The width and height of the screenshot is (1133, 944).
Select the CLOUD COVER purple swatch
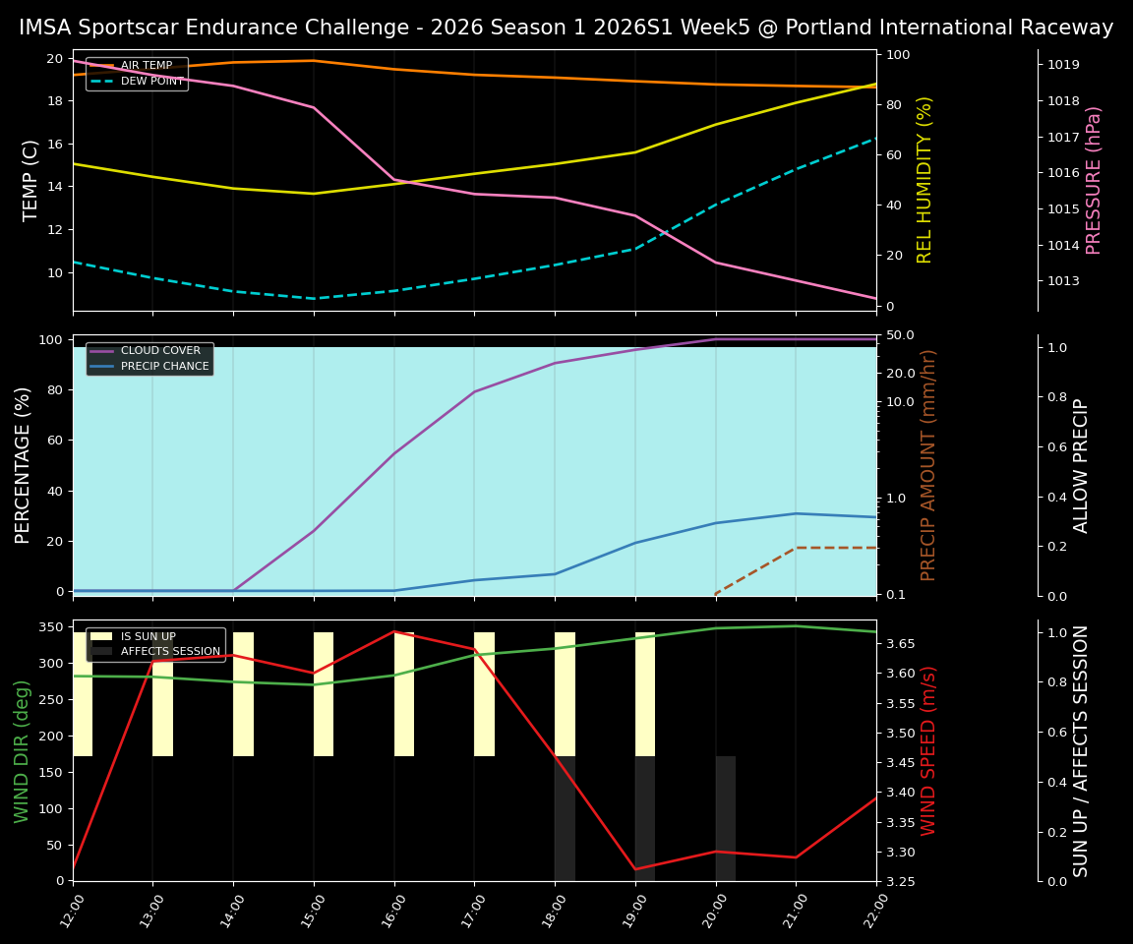point(102,350)
